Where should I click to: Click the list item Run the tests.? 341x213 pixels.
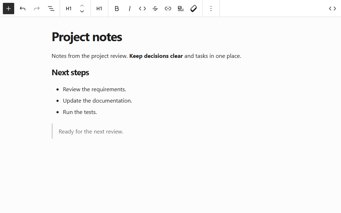tap(80, 112)
